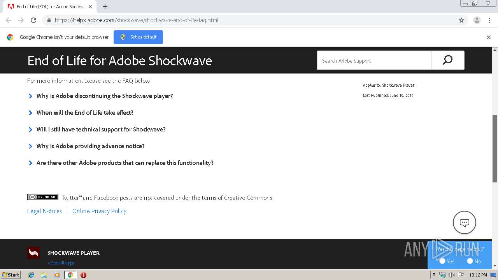Open the Chrome profile avatar
The image size is (498, 280).
click(477, 20)
